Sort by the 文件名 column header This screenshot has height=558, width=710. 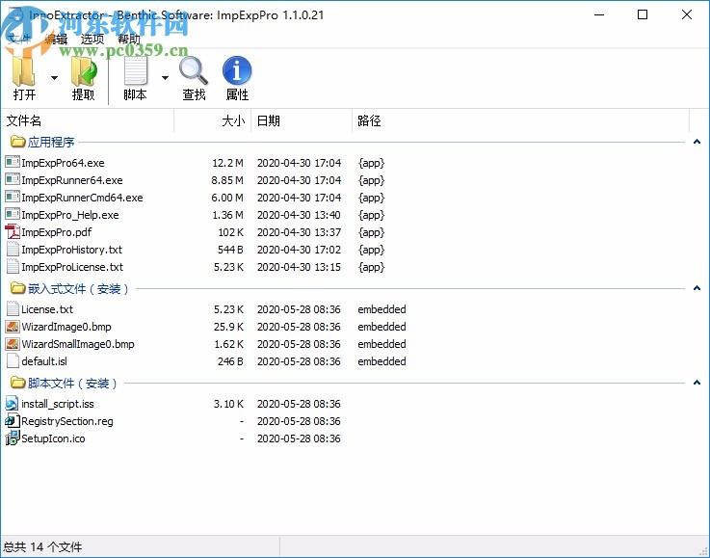coord(88,120)
